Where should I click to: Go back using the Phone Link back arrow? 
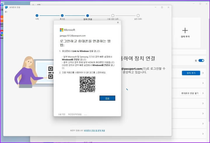click(x=6, y=12)
